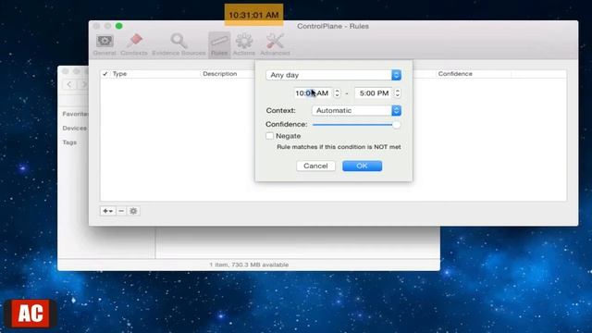Viewport: 592px width, 333px height.
Task: Confirm the rule with OK
Action: click(362, 166)
